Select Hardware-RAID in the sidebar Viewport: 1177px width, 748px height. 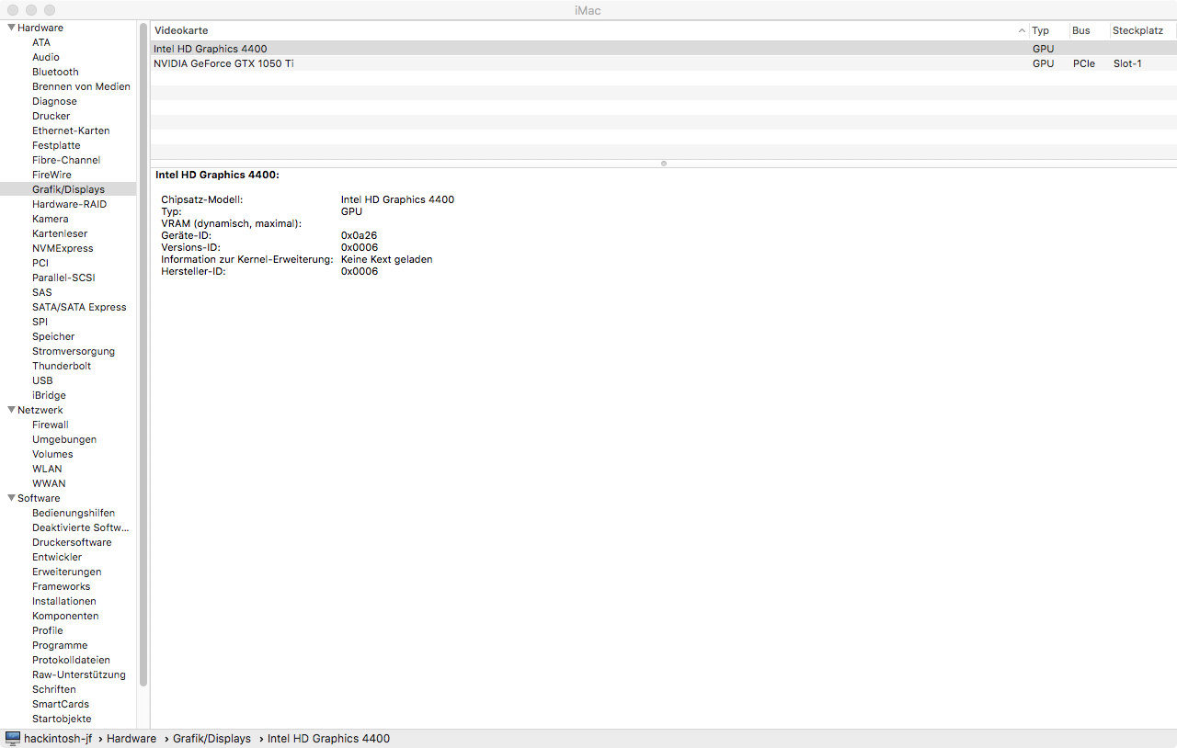coord(69,204)
